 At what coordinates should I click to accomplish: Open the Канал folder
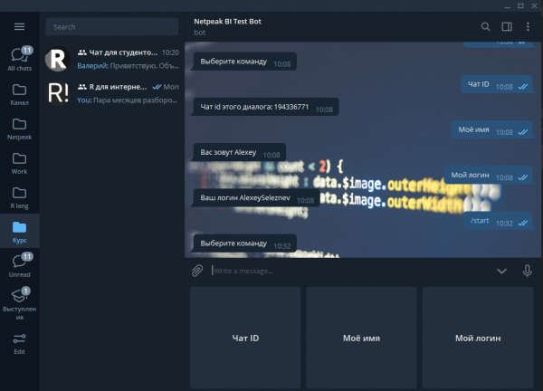pyautogui.click(x=19, y=95)
